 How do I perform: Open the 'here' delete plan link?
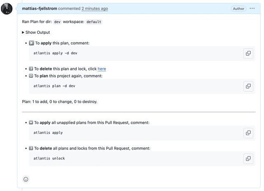pyautogui.click(x=102, y=69)
